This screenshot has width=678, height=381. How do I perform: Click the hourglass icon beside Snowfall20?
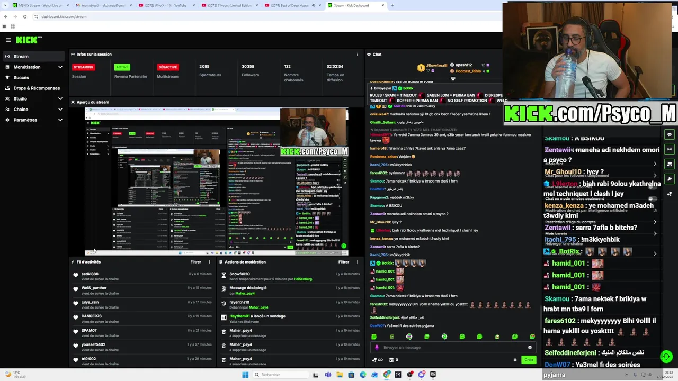(224, 274)
